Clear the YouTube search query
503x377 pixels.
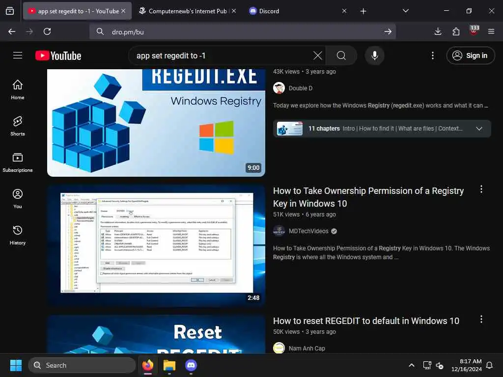tap(318, 55)
